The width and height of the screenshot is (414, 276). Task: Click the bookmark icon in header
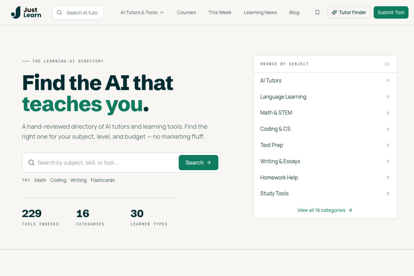point(317,12)
